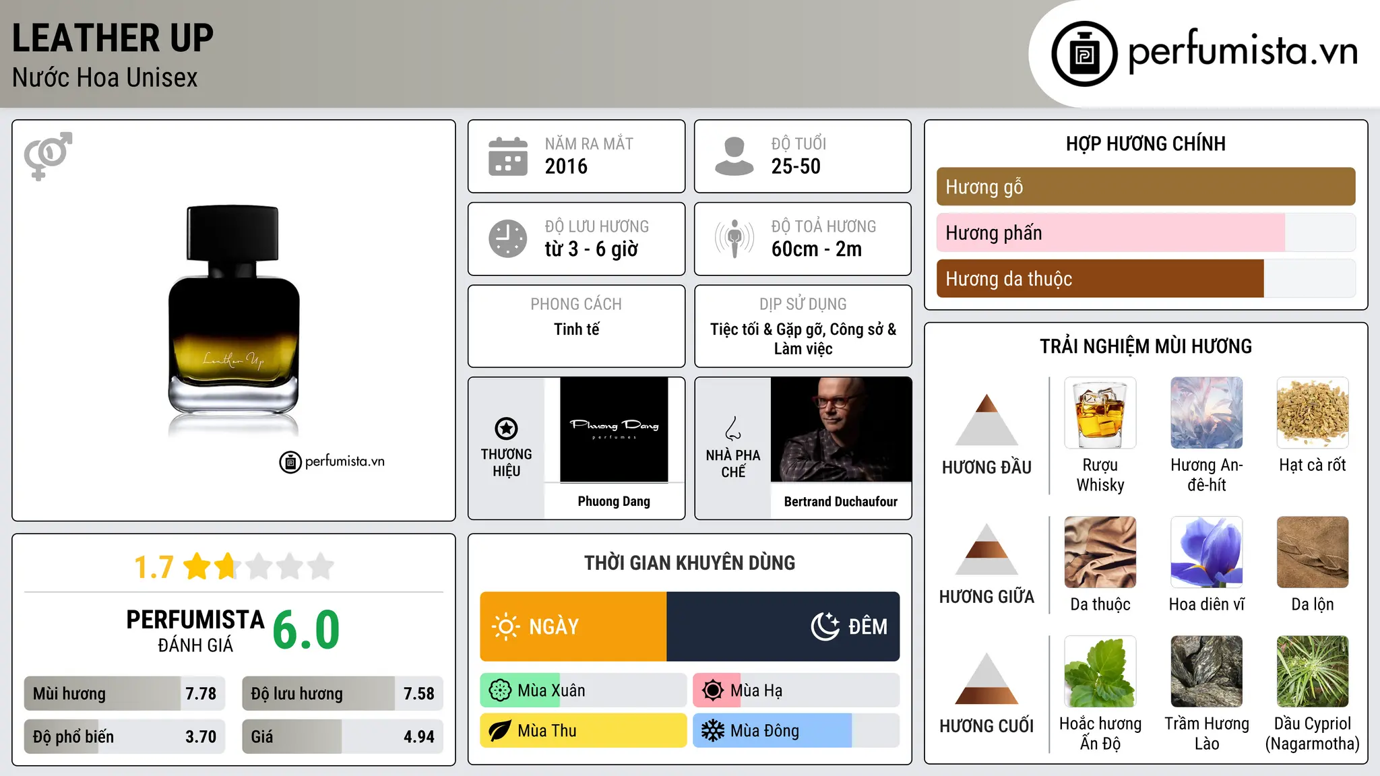Click the person icon beside Độ tuổi
Screen dimensions: 1380x776
coord(734,156)
